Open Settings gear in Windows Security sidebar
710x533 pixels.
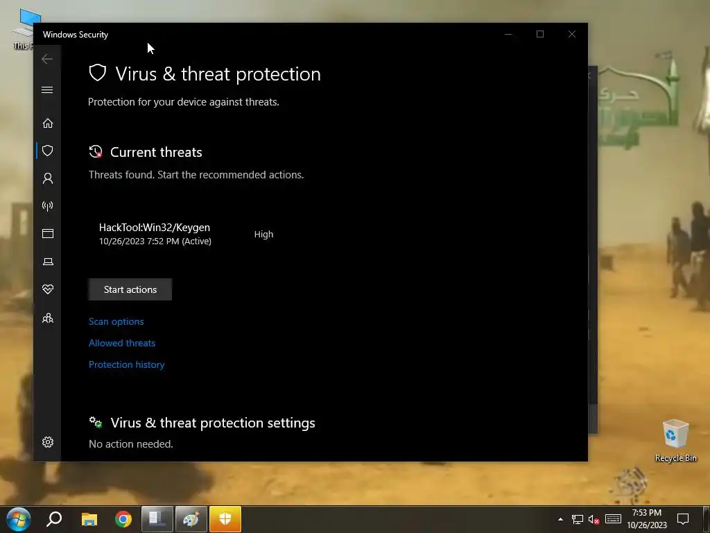pos(48,442)
